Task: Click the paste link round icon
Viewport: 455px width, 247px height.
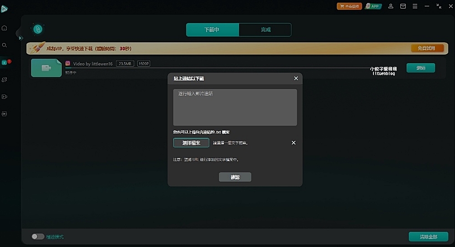Action: (38, 29)
